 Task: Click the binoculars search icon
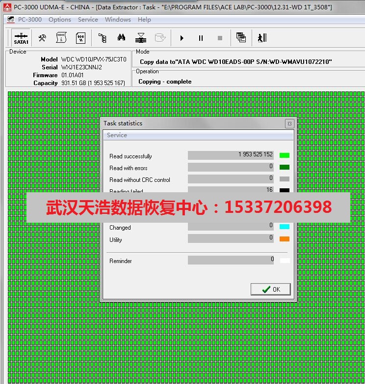pyautogui.click(x=121, y=38)
